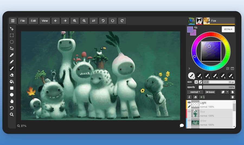The image size is (244, 145).
Task: Select the Eyedropper tool
Action: coord(12,55)
